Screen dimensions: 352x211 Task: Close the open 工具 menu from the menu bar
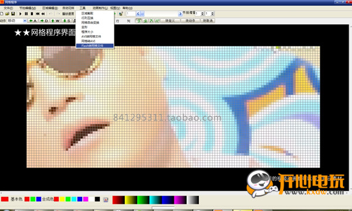pyautogui.click(x=82, y=8)
